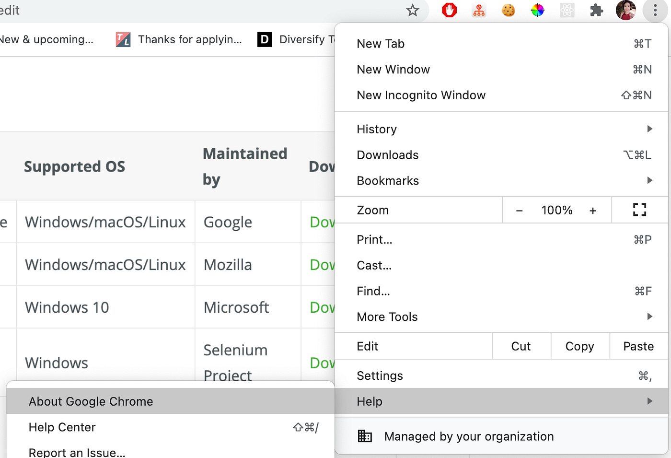This screenshot has height=458, width=671.
Task: Click the Supported OS column header
Action: [74, 166]
